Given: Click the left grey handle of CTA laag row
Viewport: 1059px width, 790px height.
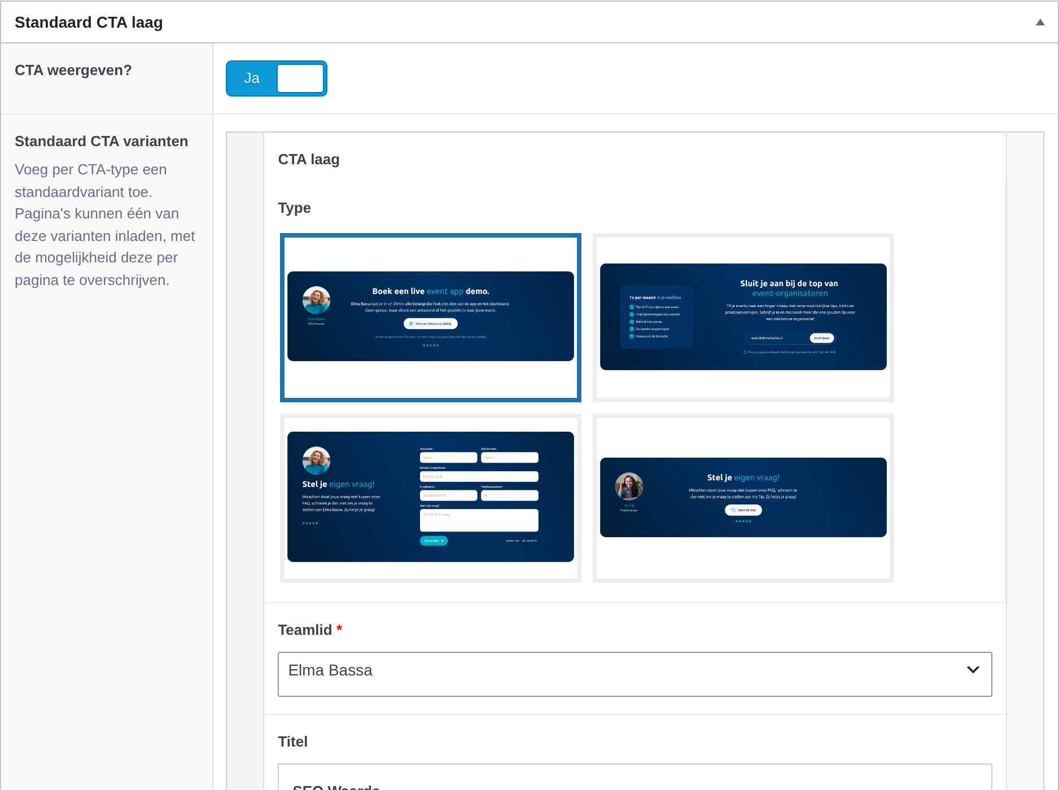Looking at the screenshot, I should point(245,461).
